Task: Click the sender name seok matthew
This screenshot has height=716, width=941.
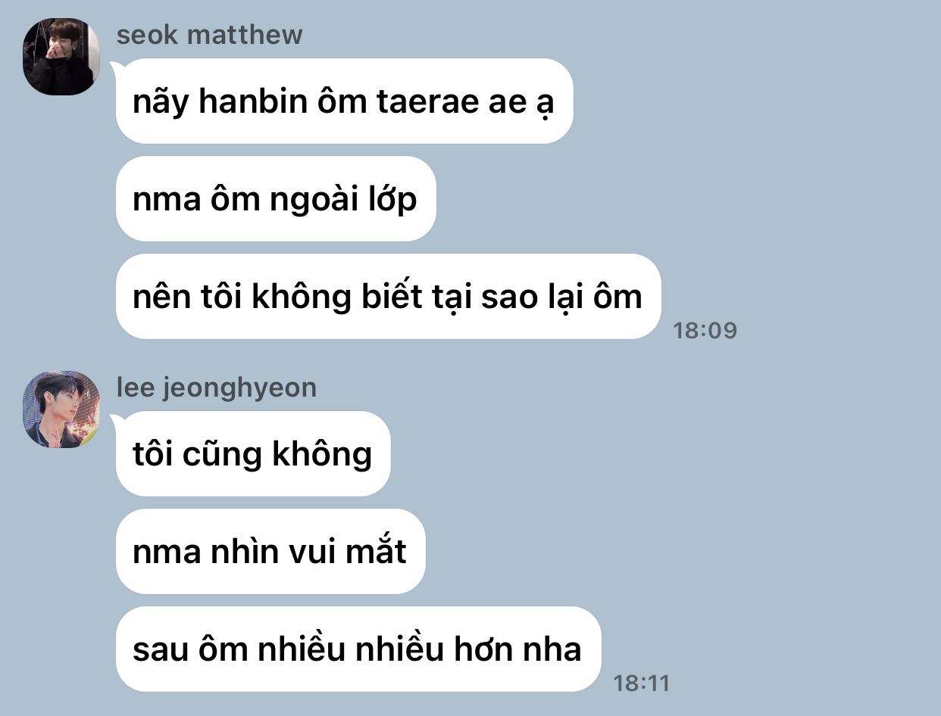Action: coord(209,35)
